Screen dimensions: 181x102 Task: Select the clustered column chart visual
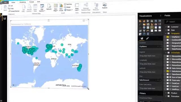[x=152, y=21]
